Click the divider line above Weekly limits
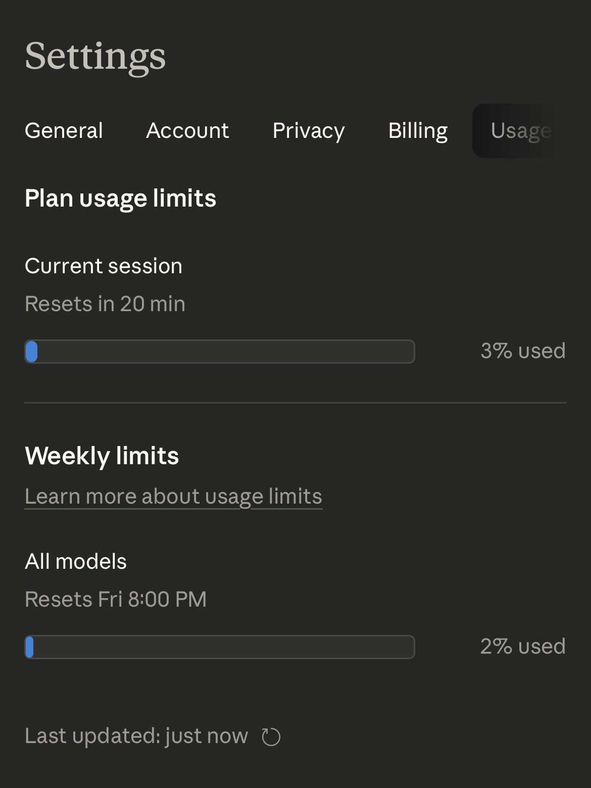Screen dimensions: 591x788 (295, 403)
